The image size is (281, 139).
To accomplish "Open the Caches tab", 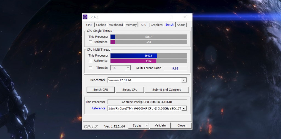I will tap(101, 25).
